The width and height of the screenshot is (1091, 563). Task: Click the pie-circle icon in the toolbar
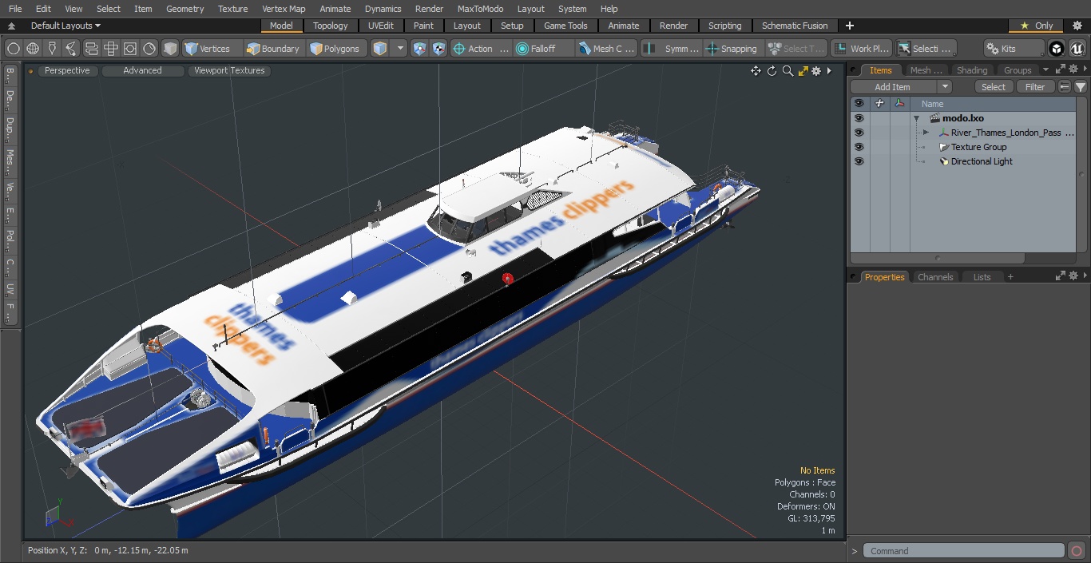pyautogui.click(x=149, y=49)
